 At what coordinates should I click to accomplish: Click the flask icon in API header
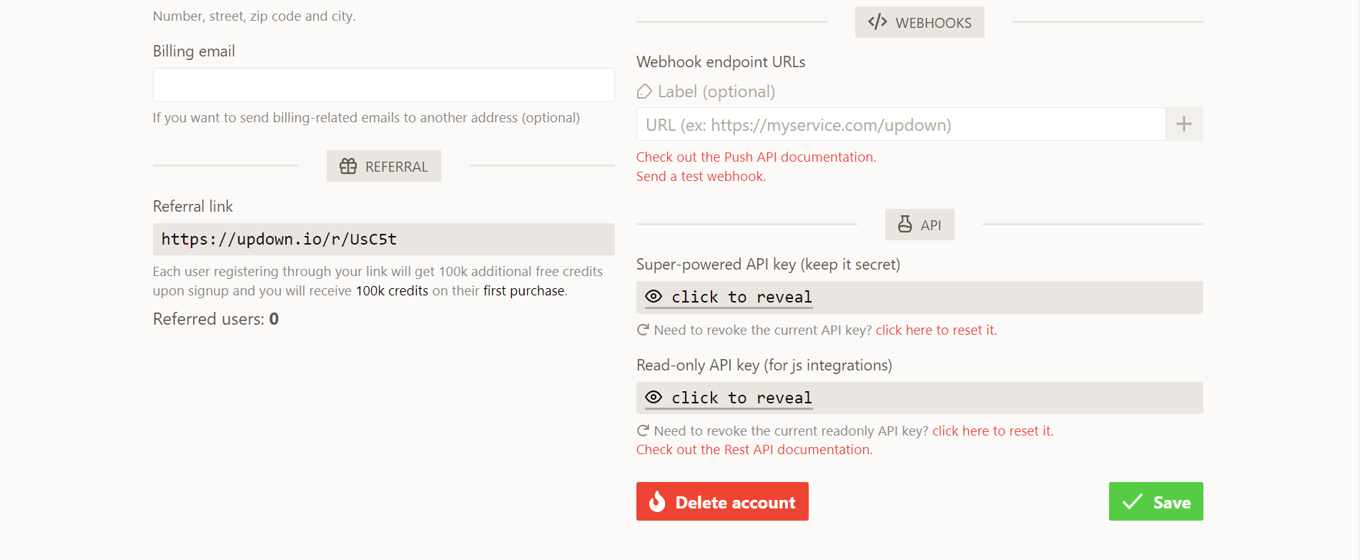(905, 225)
